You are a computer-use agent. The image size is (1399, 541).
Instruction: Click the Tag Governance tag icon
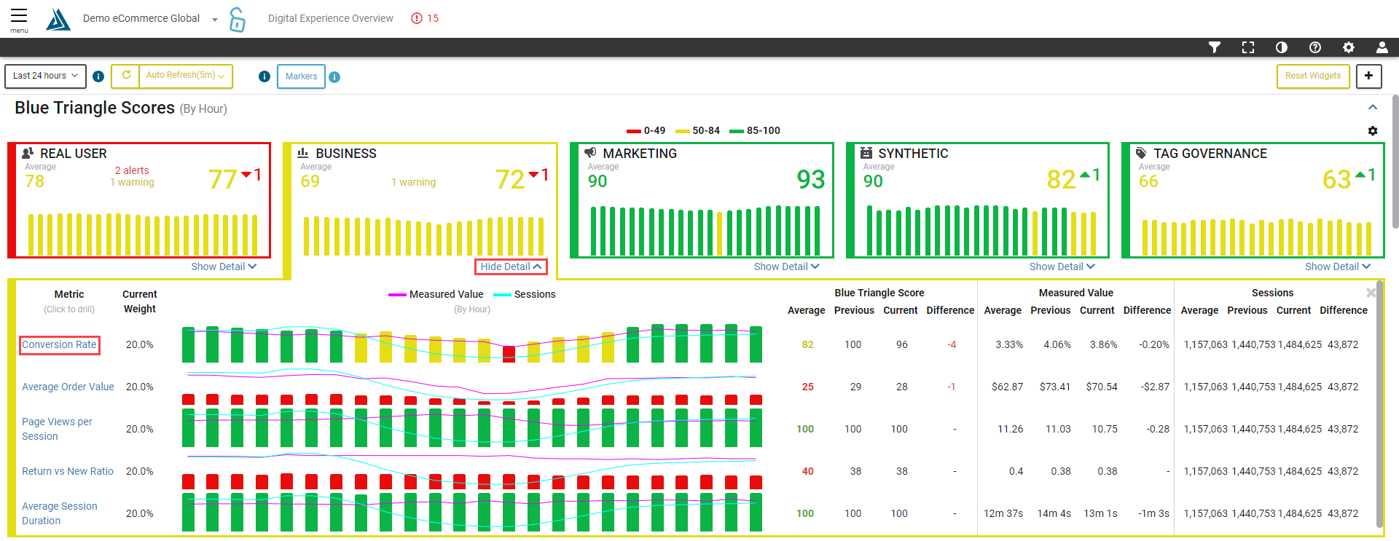[1142, 153]
